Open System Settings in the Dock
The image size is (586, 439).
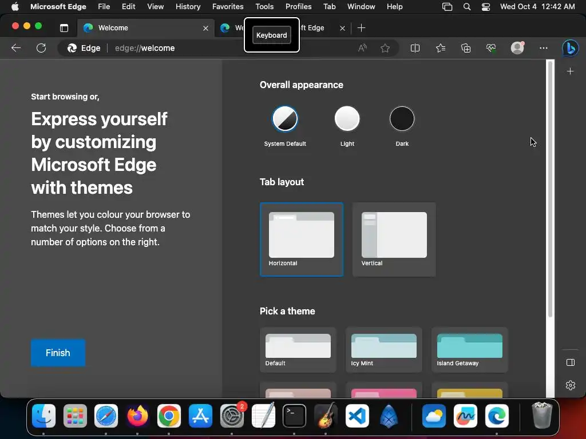click(x=232, y=416)
